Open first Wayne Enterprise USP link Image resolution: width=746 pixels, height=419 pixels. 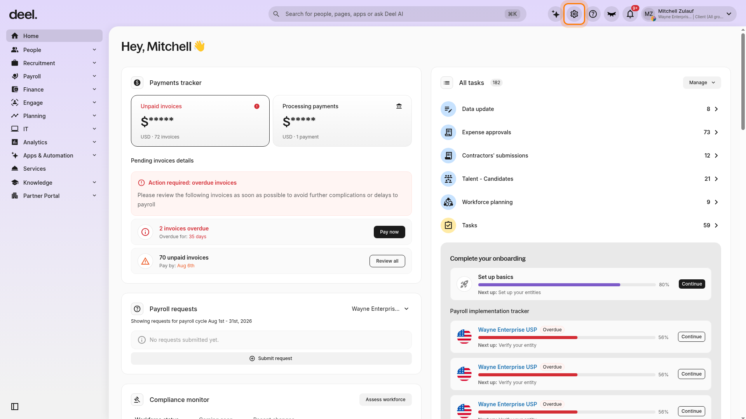pos(507,330)
